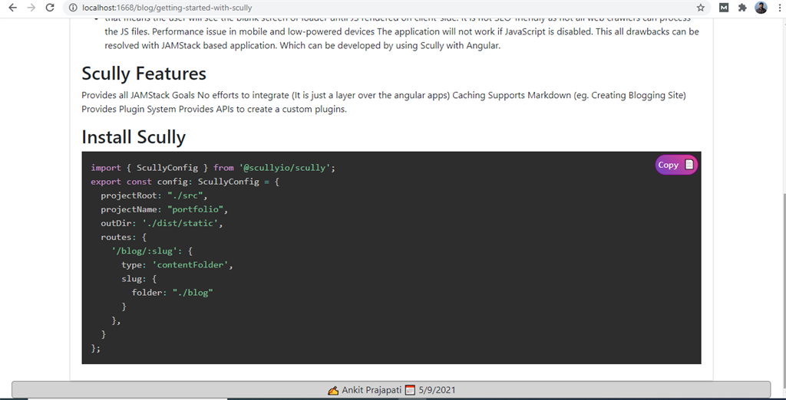Reload the page with refresh icon
The width and height of the screenshot is (786, 400).
point(50,8)
